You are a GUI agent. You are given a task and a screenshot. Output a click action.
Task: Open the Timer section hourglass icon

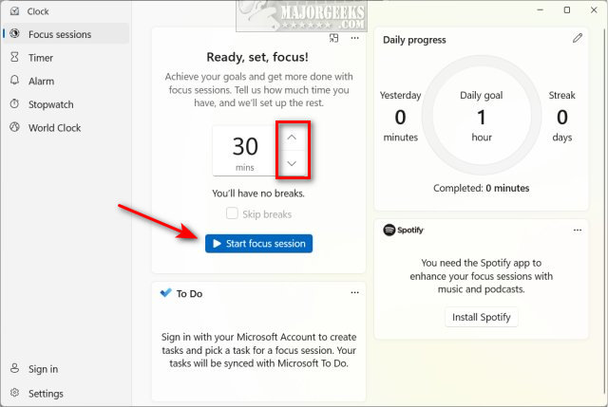pos(14,57)
